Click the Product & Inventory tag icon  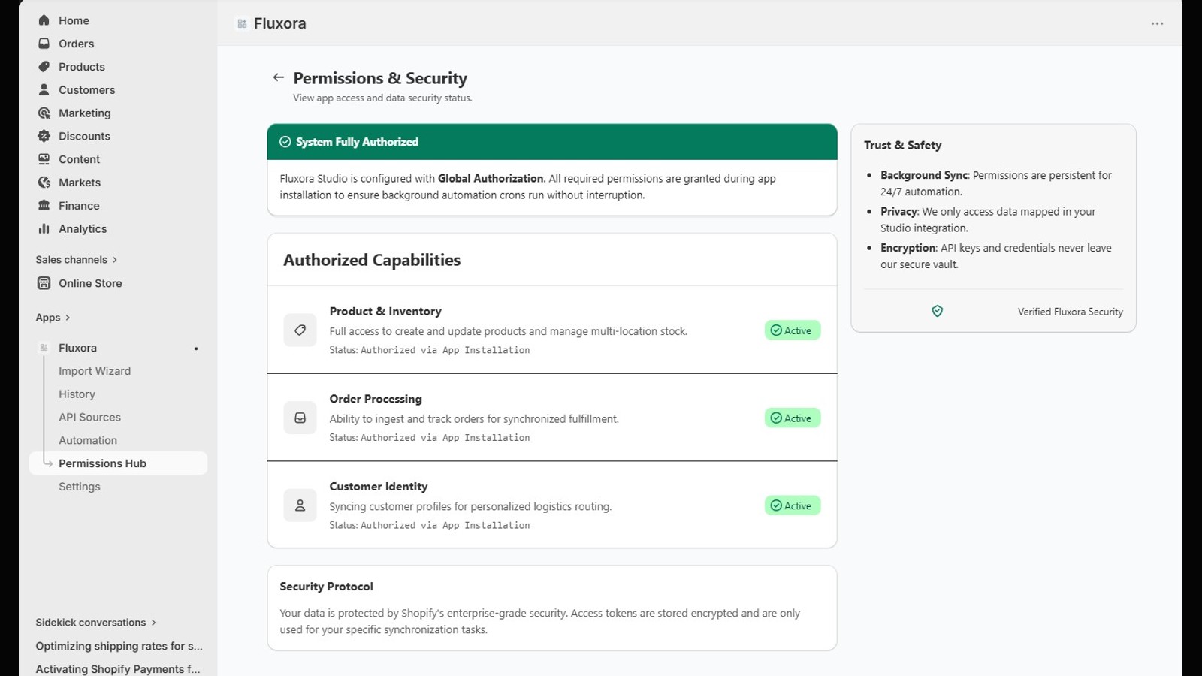[x=300, y=330]
